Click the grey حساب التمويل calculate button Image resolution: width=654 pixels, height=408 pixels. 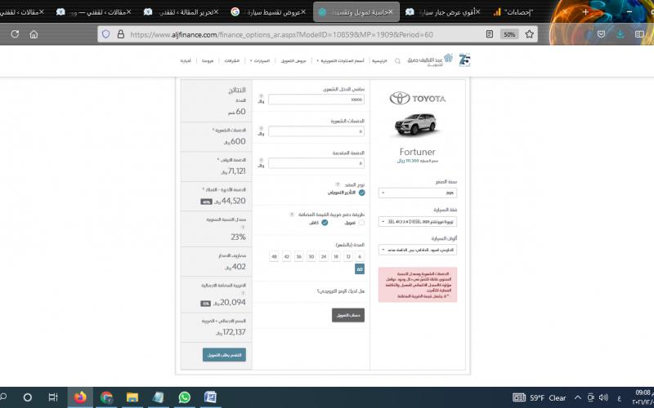click(x=348, y=315)
